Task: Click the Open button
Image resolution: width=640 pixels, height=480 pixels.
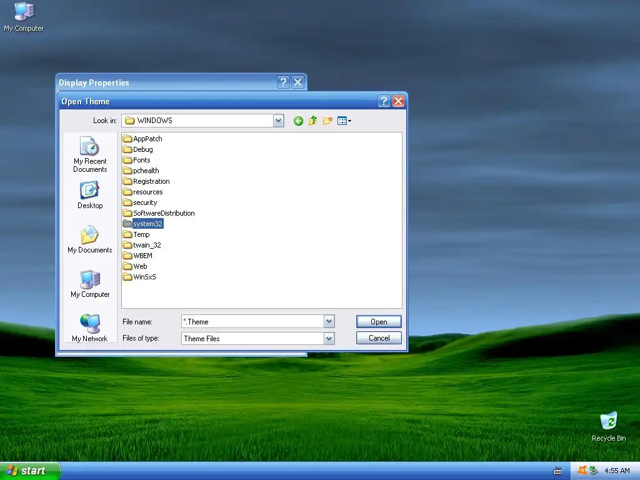Action: point(379,322)
